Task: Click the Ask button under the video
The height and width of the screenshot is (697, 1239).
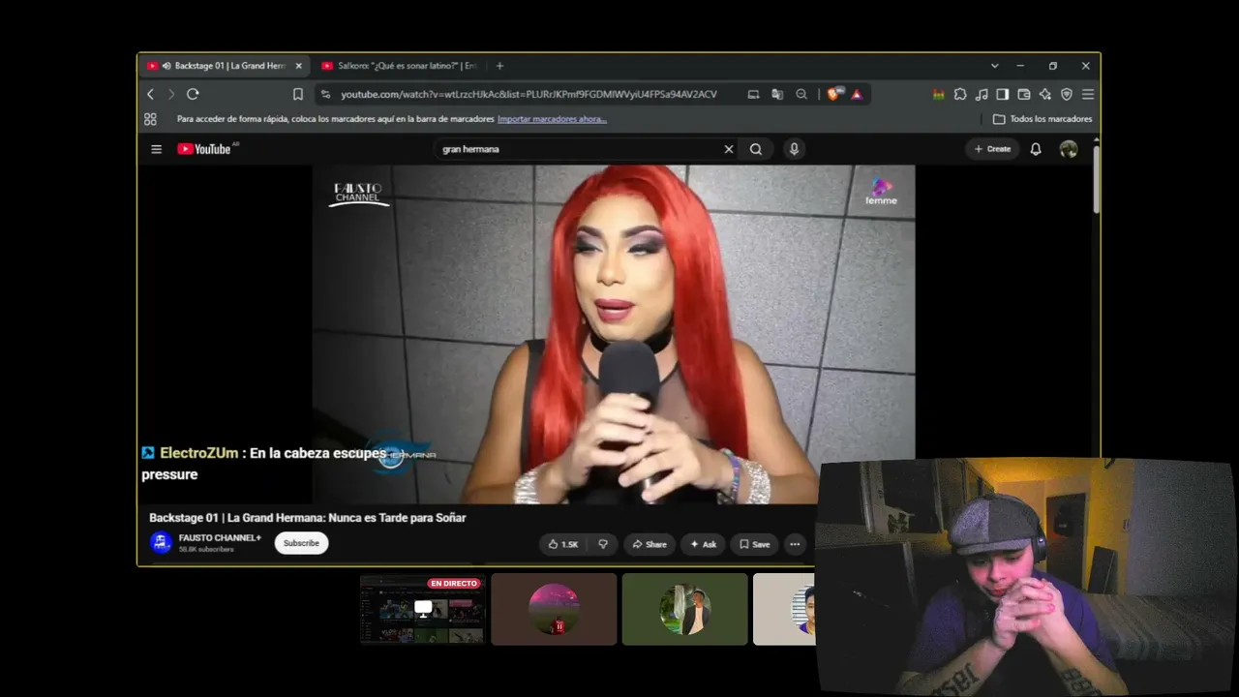Action: (703, 544)
